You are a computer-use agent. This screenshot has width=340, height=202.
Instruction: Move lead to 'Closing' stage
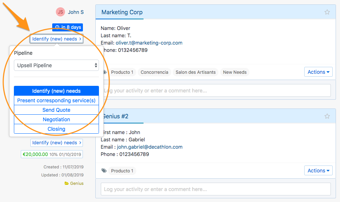[x=56, y=129]
